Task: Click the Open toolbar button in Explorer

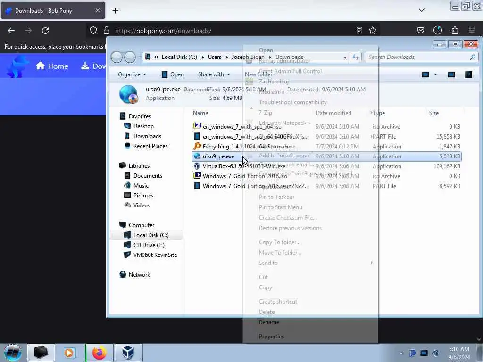Action: coord(173,74)
